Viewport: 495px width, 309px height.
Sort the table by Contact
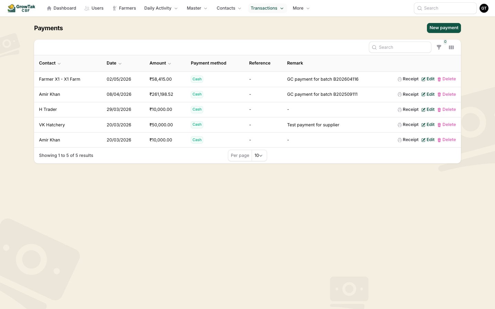pyautogui.click(x=50, y=63)
